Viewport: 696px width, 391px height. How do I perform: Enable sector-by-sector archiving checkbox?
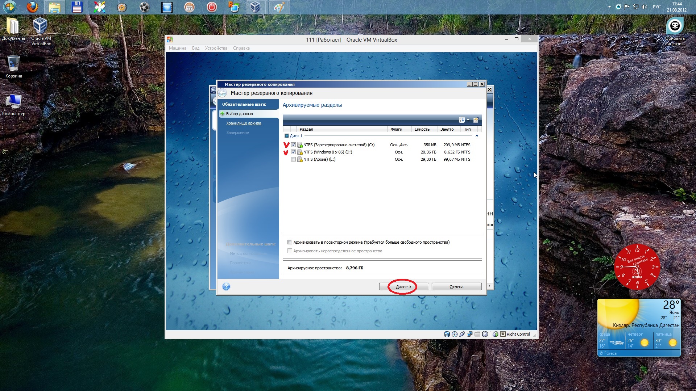point(290,242)
